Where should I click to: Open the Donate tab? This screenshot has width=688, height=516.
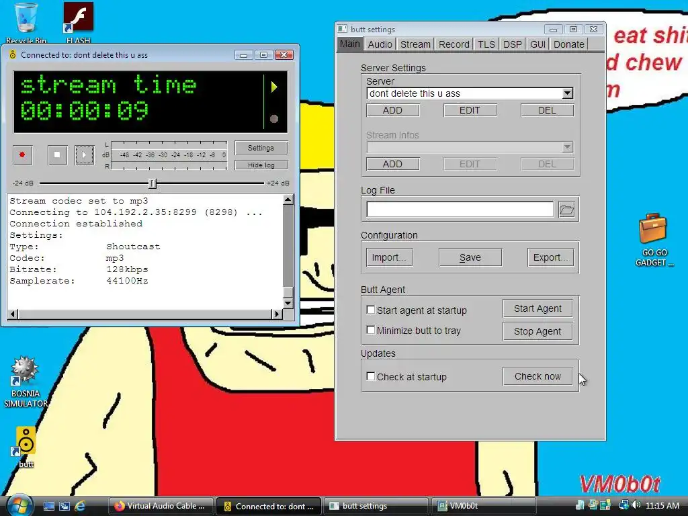click(x=568, y=44)
